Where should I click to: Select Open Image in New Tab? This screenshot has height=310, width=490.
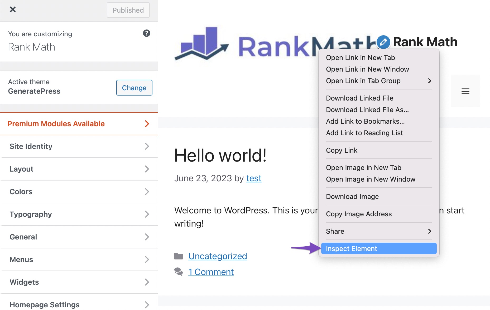tap(379, 168)
